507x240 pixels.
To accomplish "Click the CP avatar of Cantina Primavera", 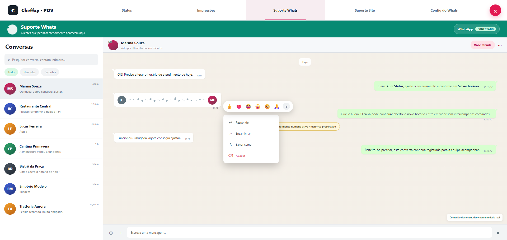I will point(10,149).
